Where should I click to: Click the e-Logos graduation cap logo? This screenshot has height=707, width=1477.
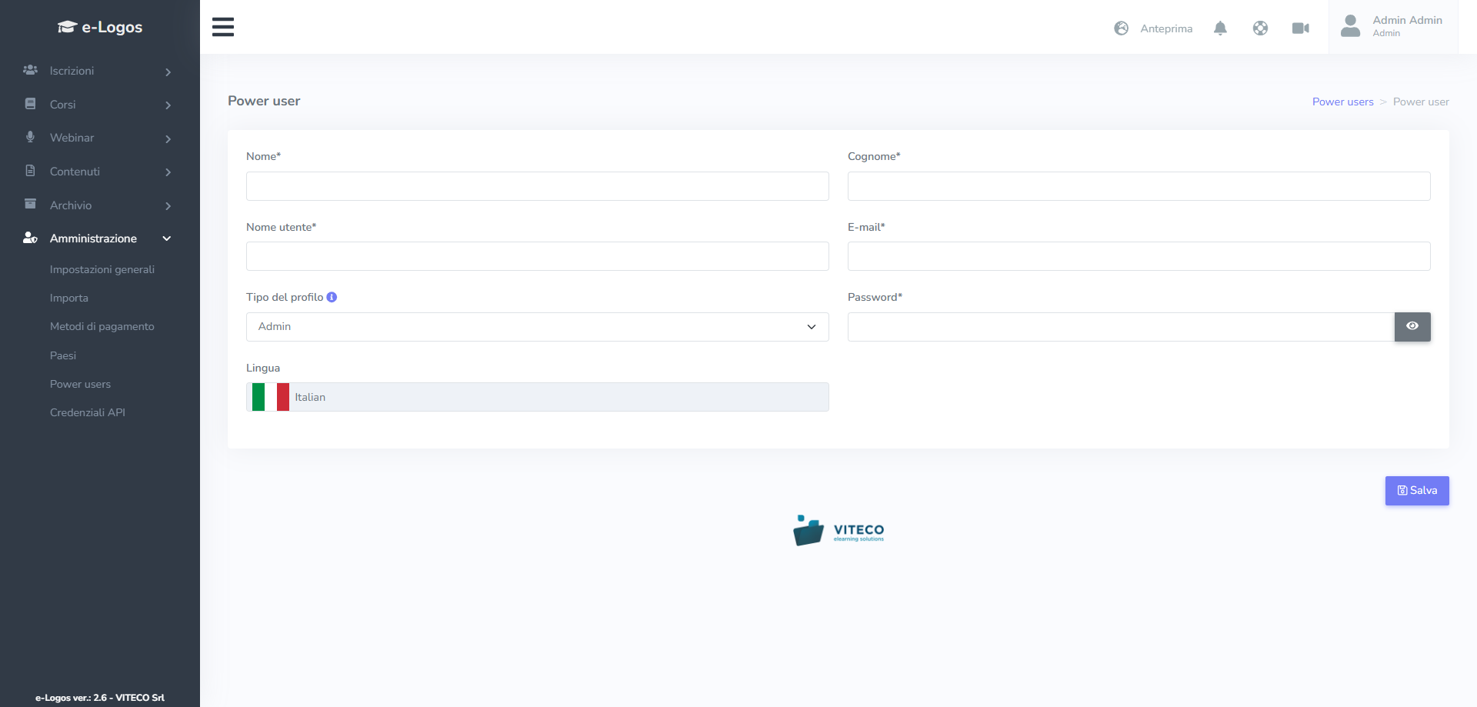coord(68,27)
